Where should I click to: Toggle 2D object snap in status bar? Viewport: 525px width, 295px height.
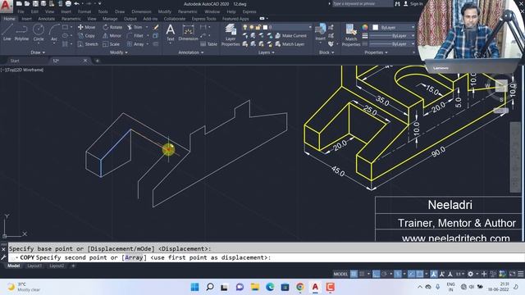point(419,274)
